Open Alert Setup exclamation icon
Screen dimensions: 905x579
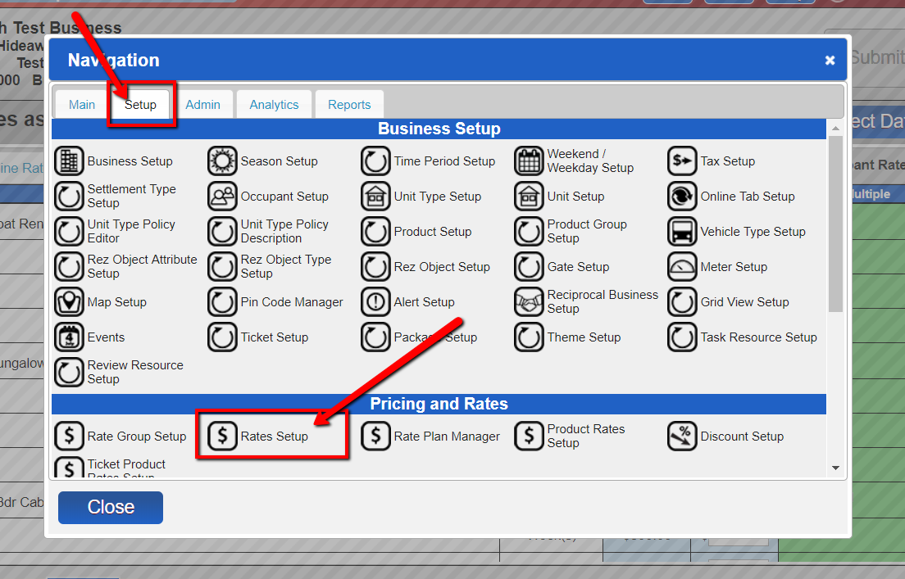[x=375, y=301]
